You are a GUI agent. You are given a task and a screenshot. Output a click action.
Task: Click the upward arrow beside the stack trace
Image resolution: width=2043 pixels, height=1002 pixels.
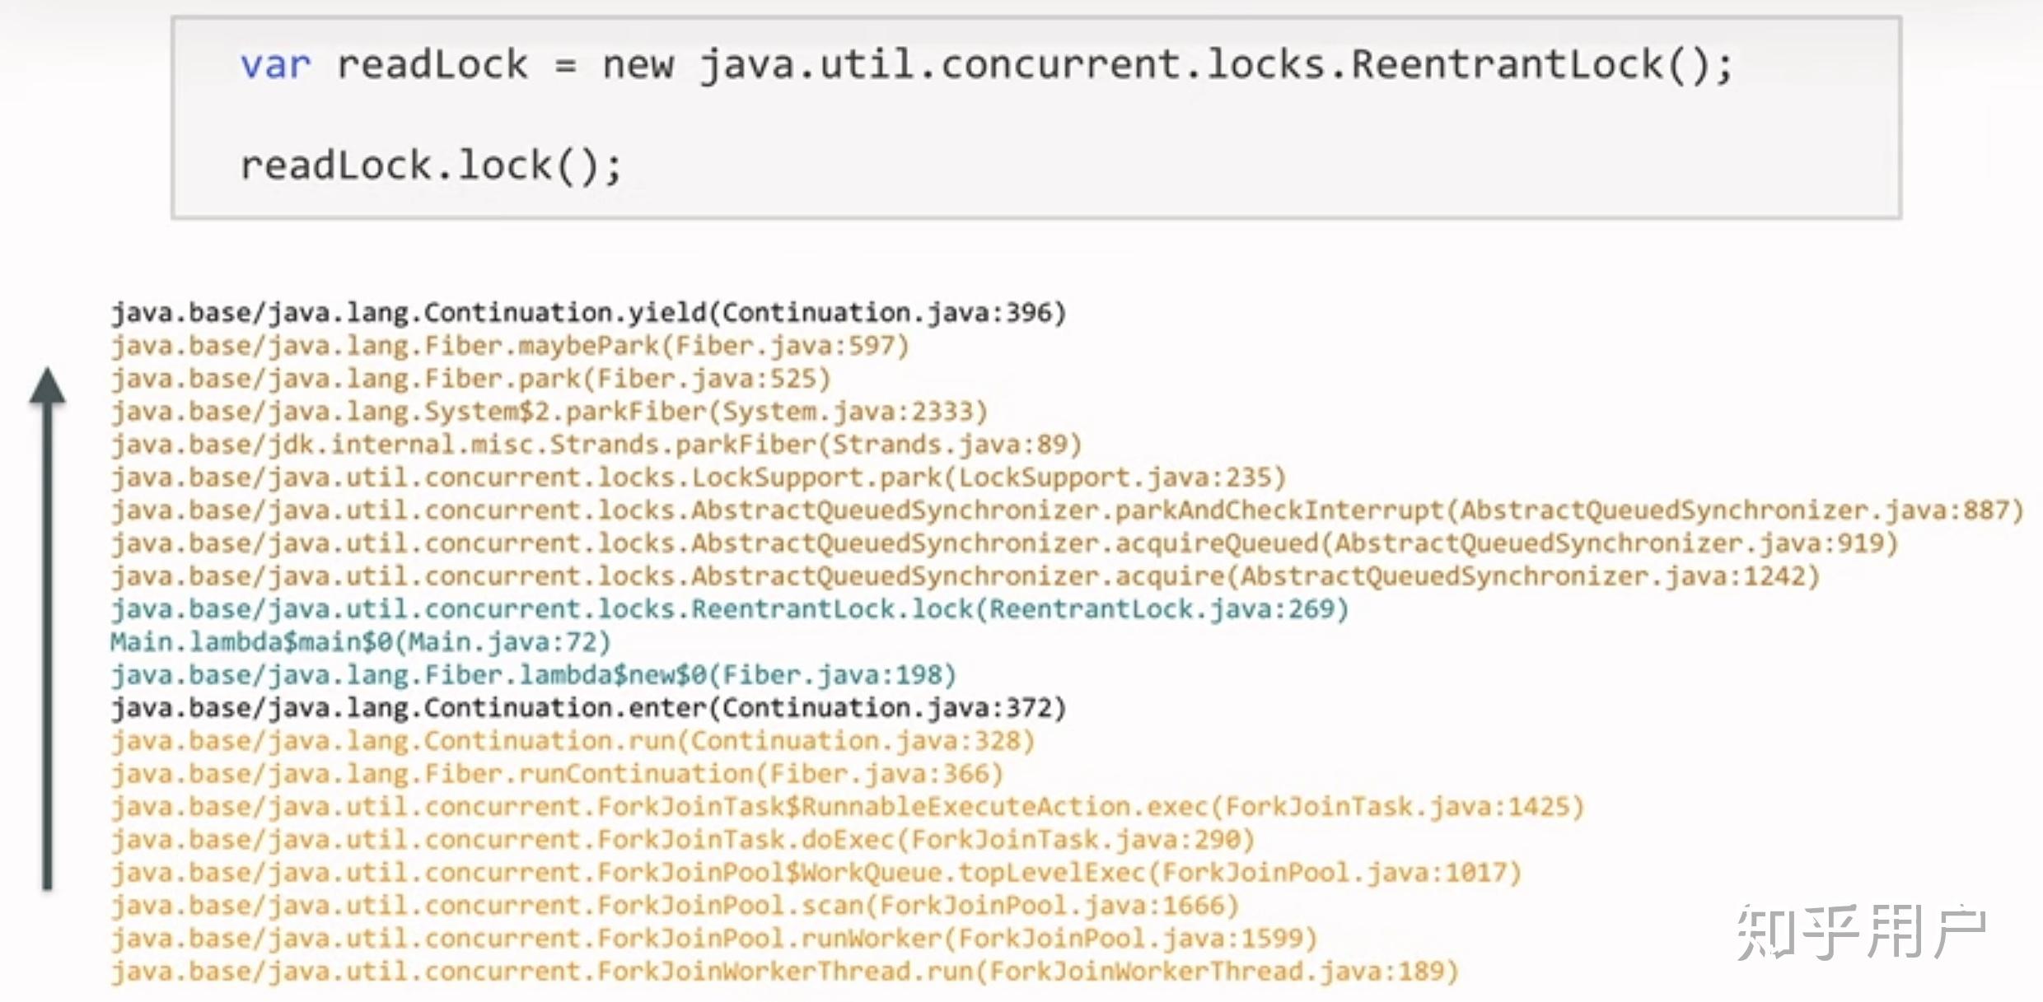point(47,626)
